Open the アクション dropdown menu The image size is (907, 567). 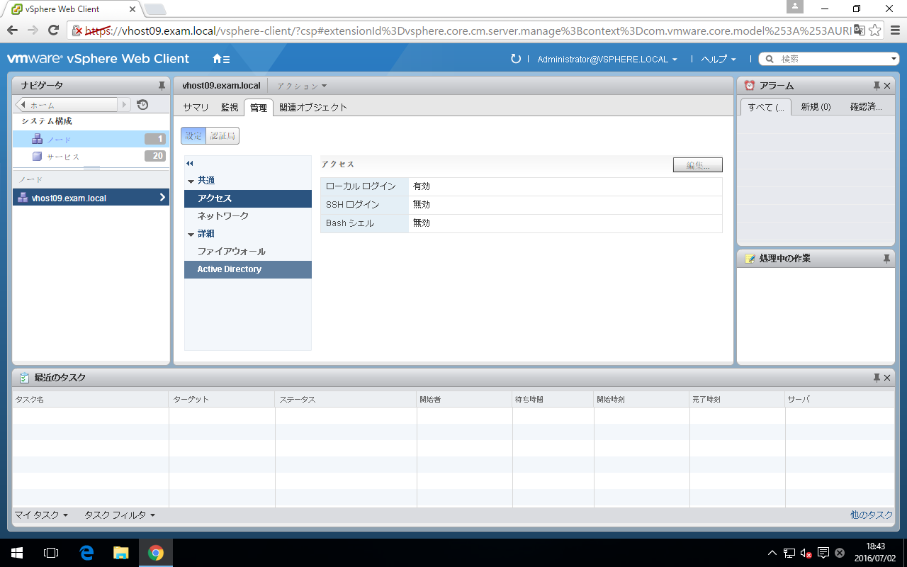[303, 86]
